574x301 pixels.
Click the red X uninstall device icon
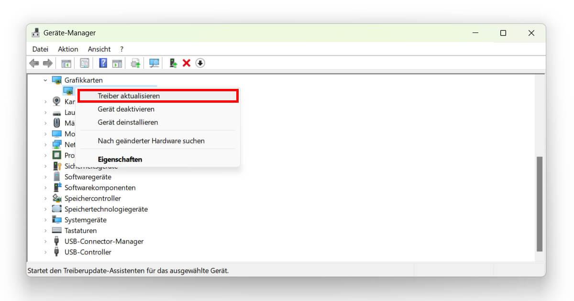(186, 63)
